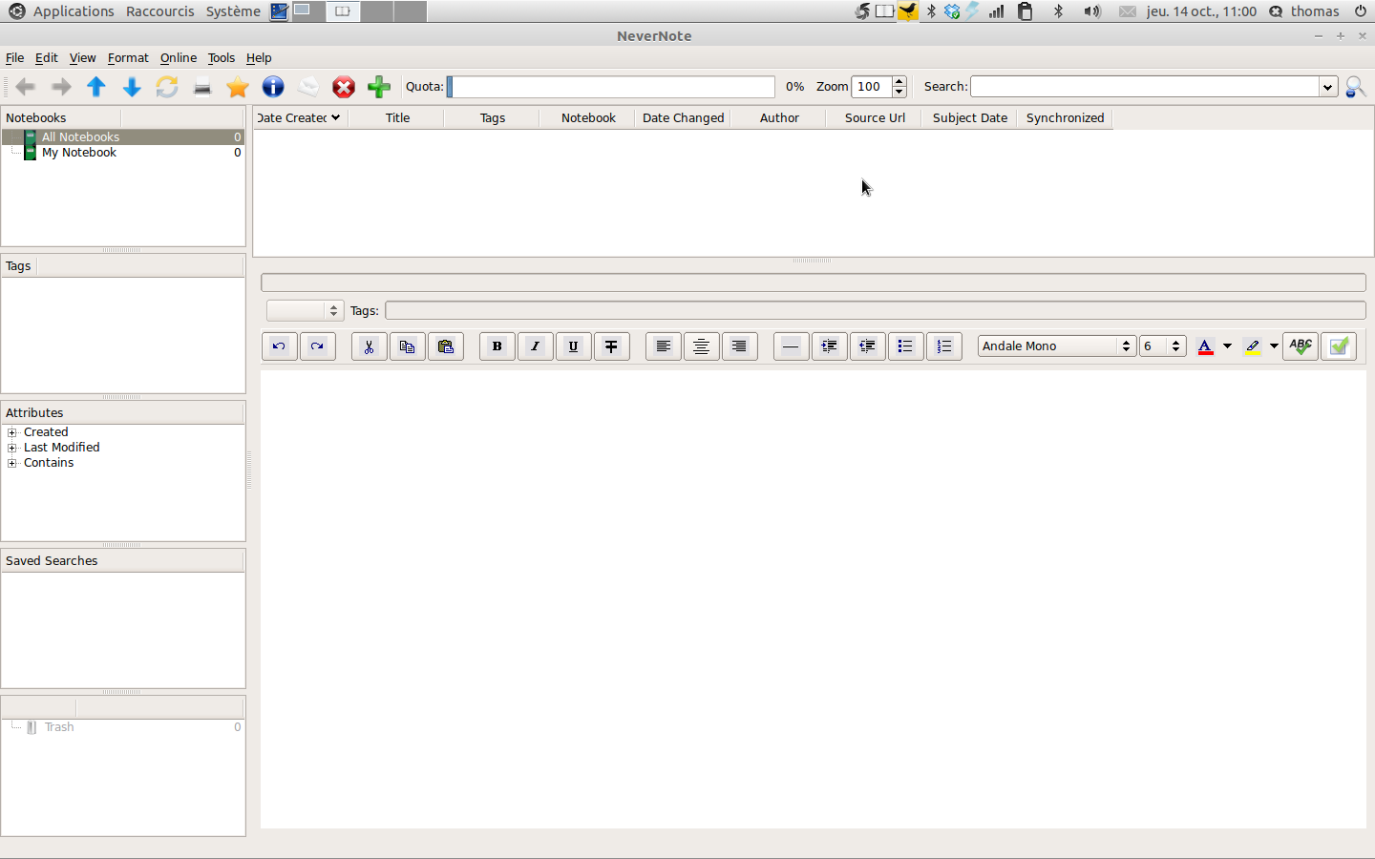Toggle underline formatting

pos(573,346)
